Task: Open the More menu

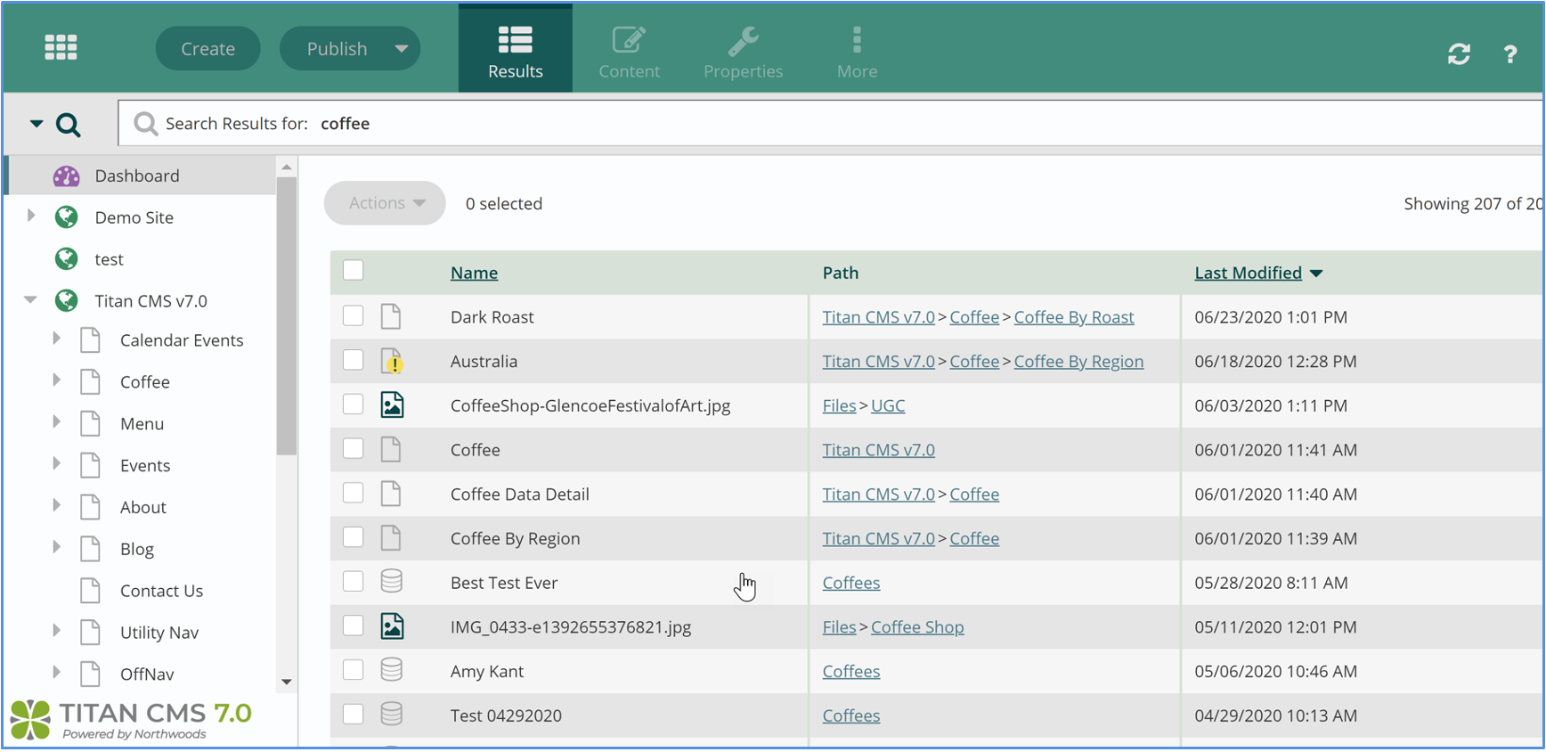Action: (857, 50)
